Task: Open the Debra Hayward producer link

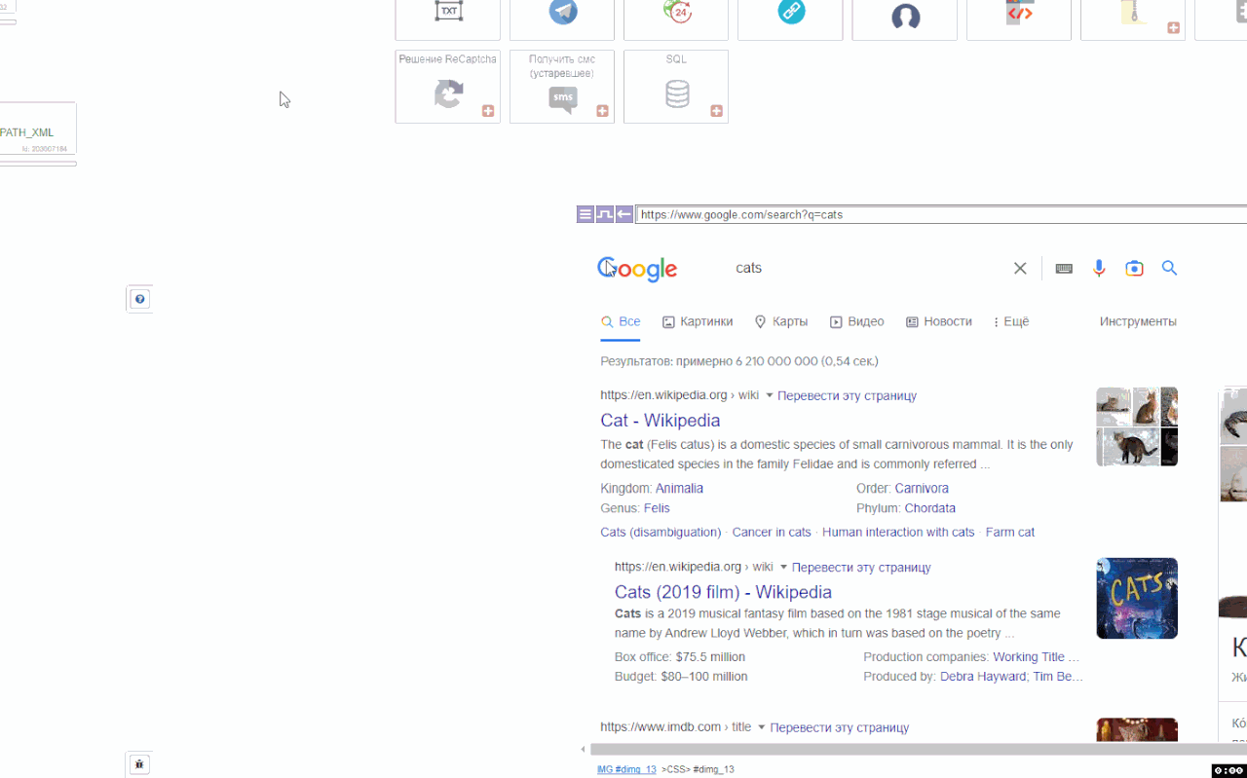Action: pos(983,677)
